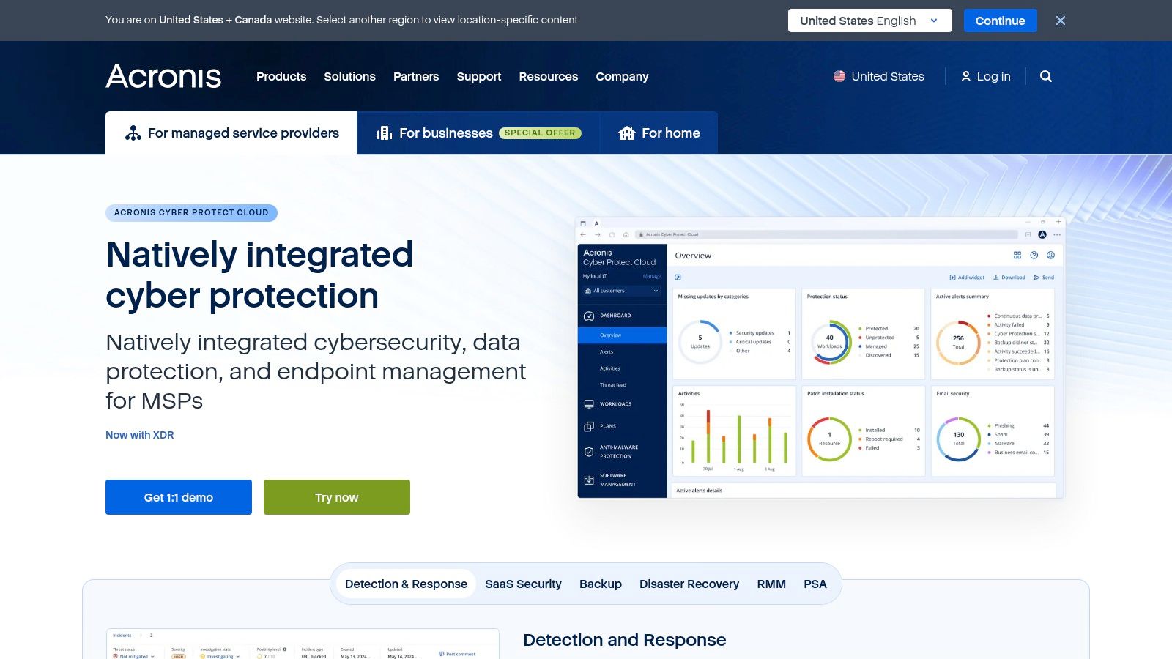Switch to the For home tab
1172x659 pixels.
click(659, 133)
